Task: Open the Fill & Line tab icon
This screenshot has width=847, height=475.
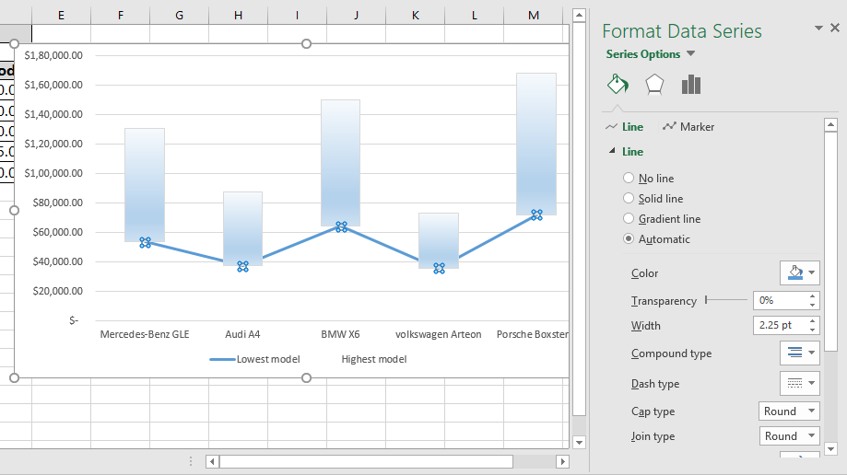Action: click(618, 84)
